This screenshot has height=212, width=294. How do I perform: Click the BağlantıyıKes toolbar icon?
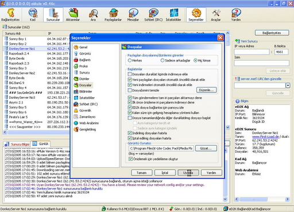pos(10,15)
